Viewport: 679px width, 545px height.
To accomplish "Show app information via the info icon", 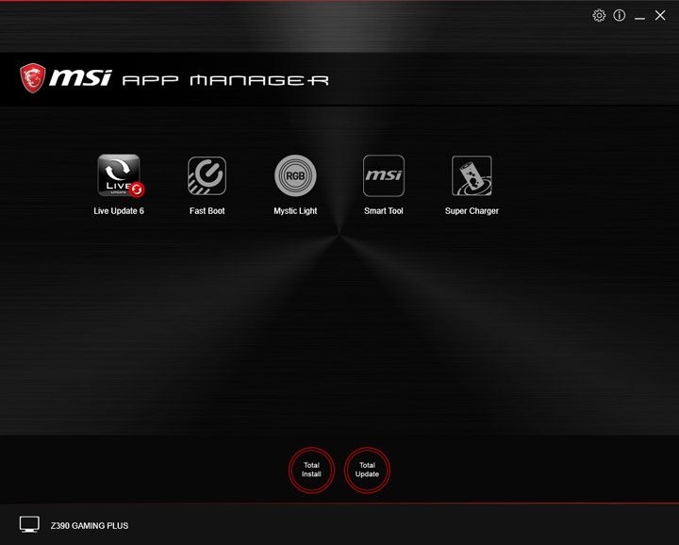I will [620, 16].
